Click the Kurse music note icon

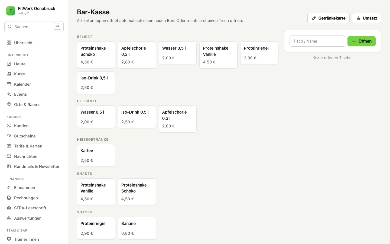pos(9,74)
